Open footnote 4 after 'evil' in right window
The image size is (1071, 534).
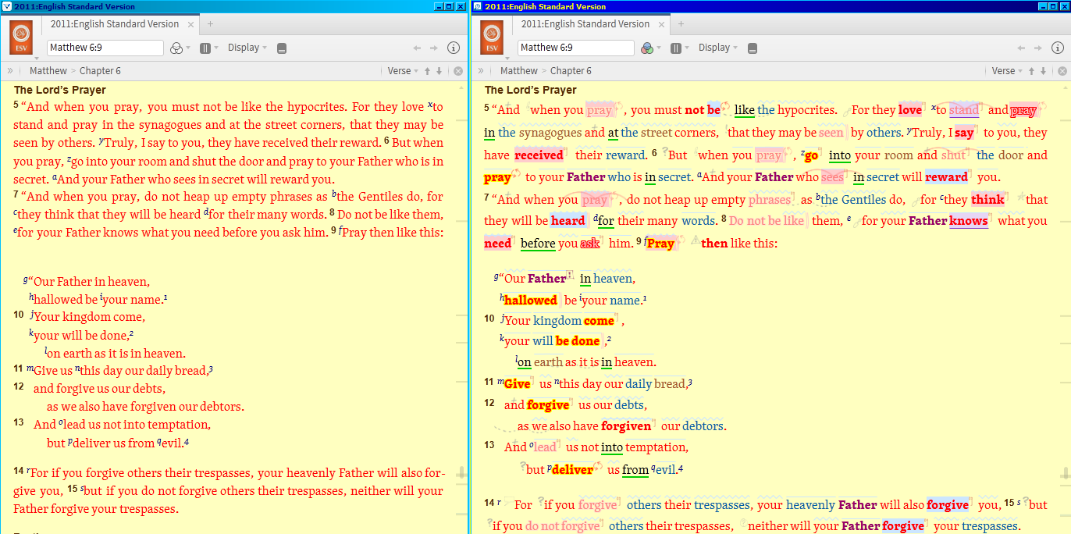[681, 468]
